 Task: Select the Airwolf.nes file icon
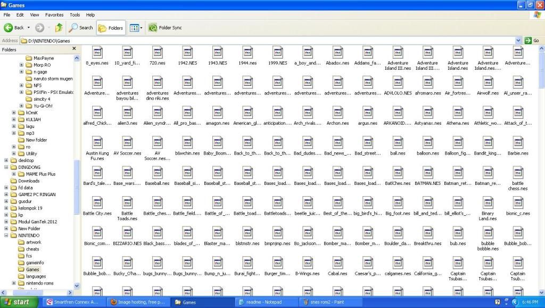point(488,83)
